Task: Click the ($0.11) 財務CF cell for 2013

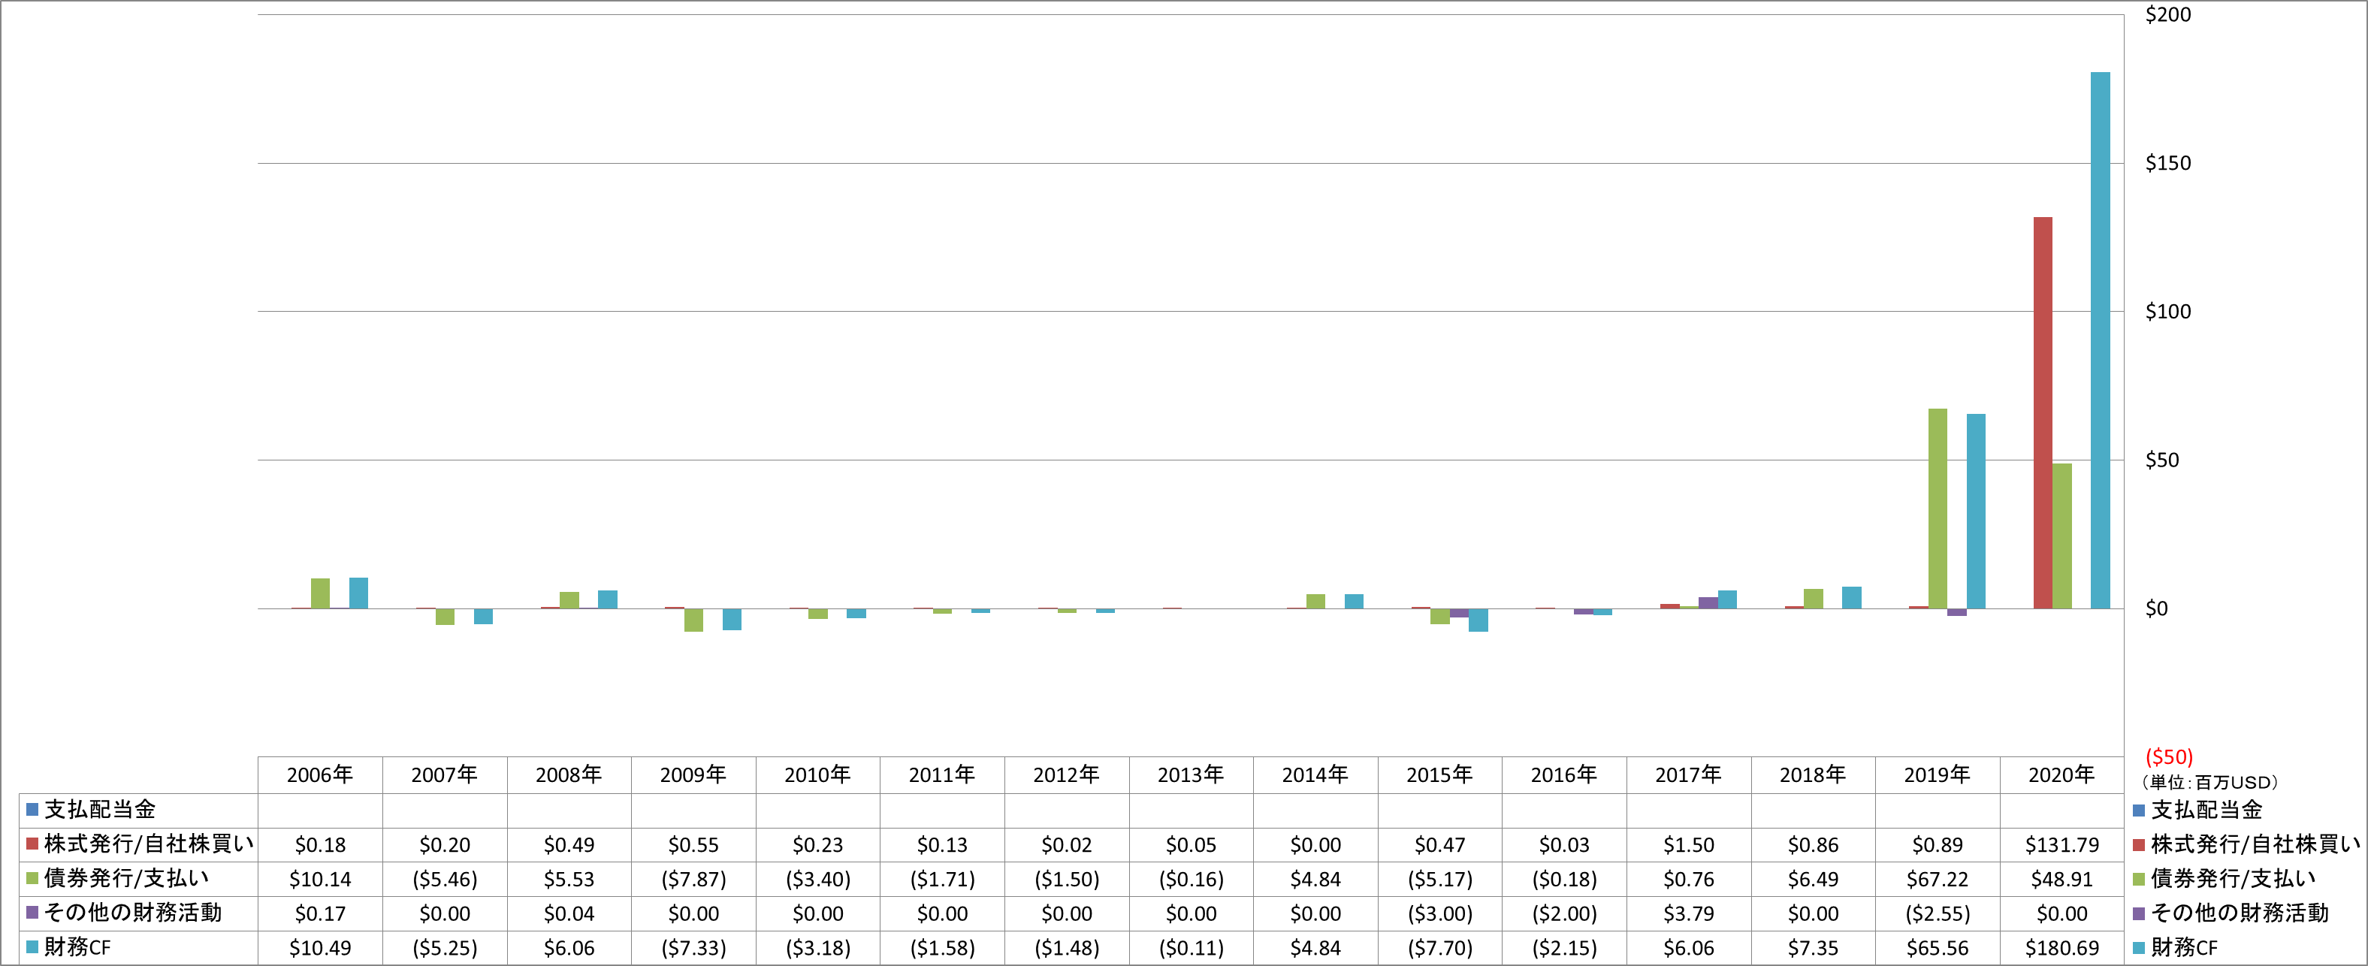Action: click(1191, 948)
